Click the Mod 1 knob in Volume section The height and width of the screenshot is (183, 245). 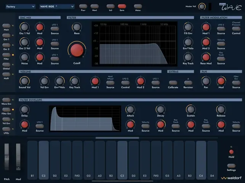pyautogui.click(x=95, y=81)
